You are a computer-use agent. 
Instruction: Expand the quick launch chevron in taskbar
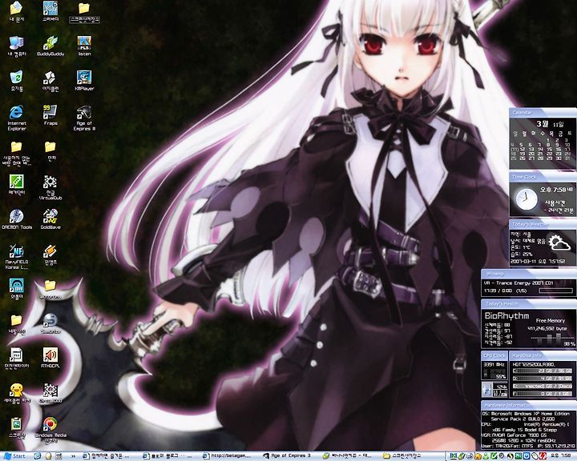pyautogui.click(x=73, y=456)
